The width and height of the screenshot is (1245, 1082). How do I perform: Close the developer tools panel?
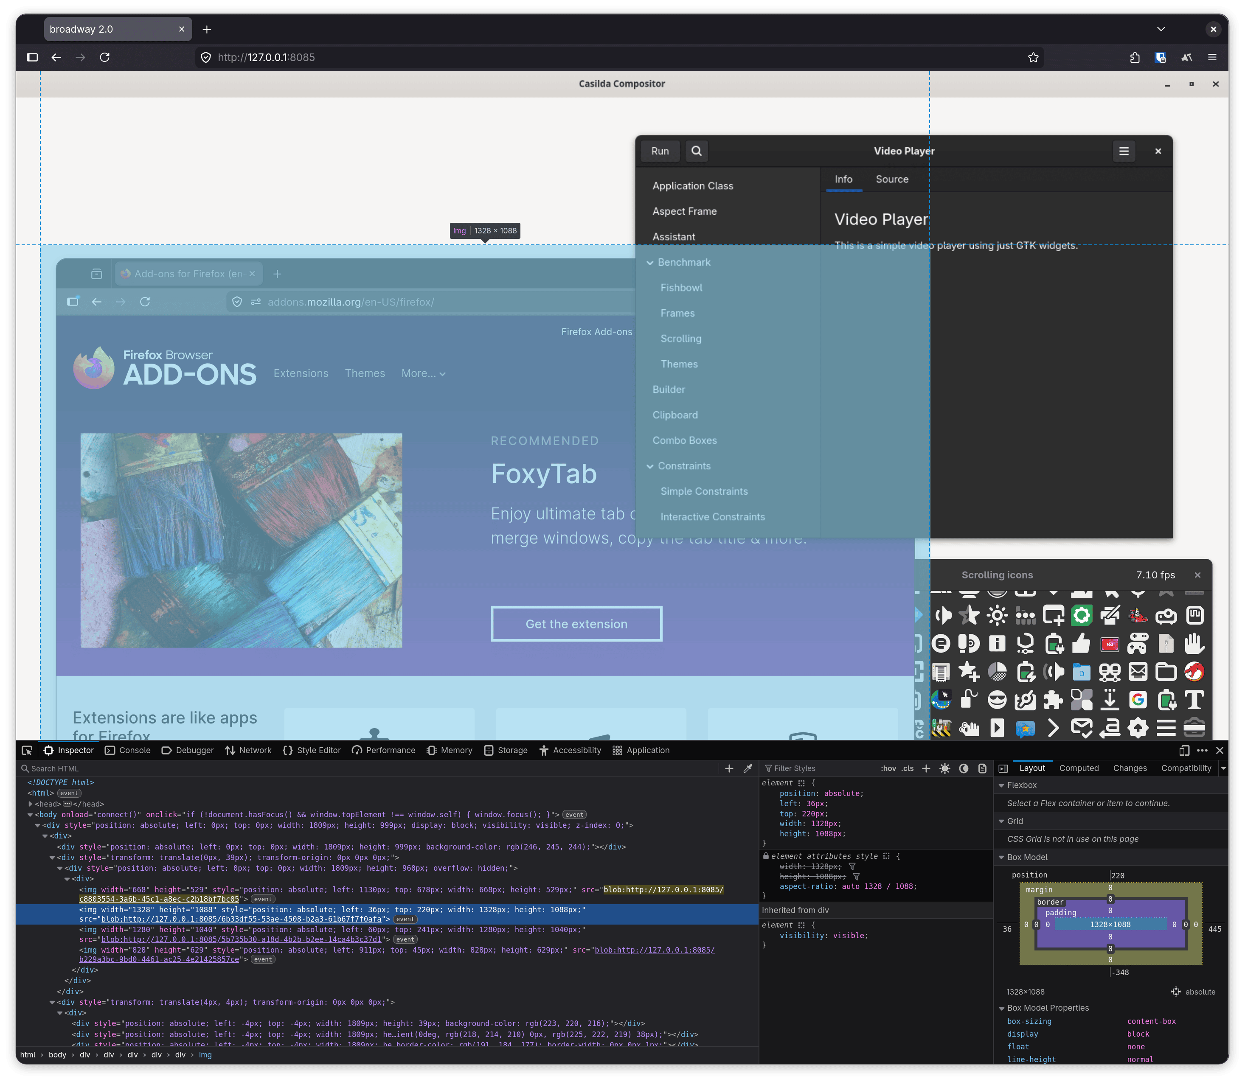[1220, 751]
